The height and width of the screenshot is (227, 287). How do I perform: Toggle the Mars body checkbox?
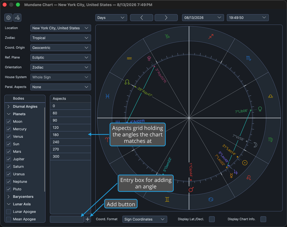[9, 151]
